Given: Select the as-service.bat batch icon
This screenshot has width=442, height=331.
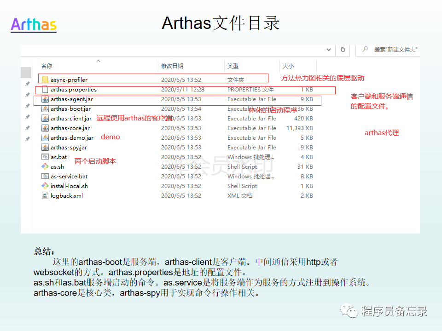Looking at the screenshot, I should pos(45,176).
